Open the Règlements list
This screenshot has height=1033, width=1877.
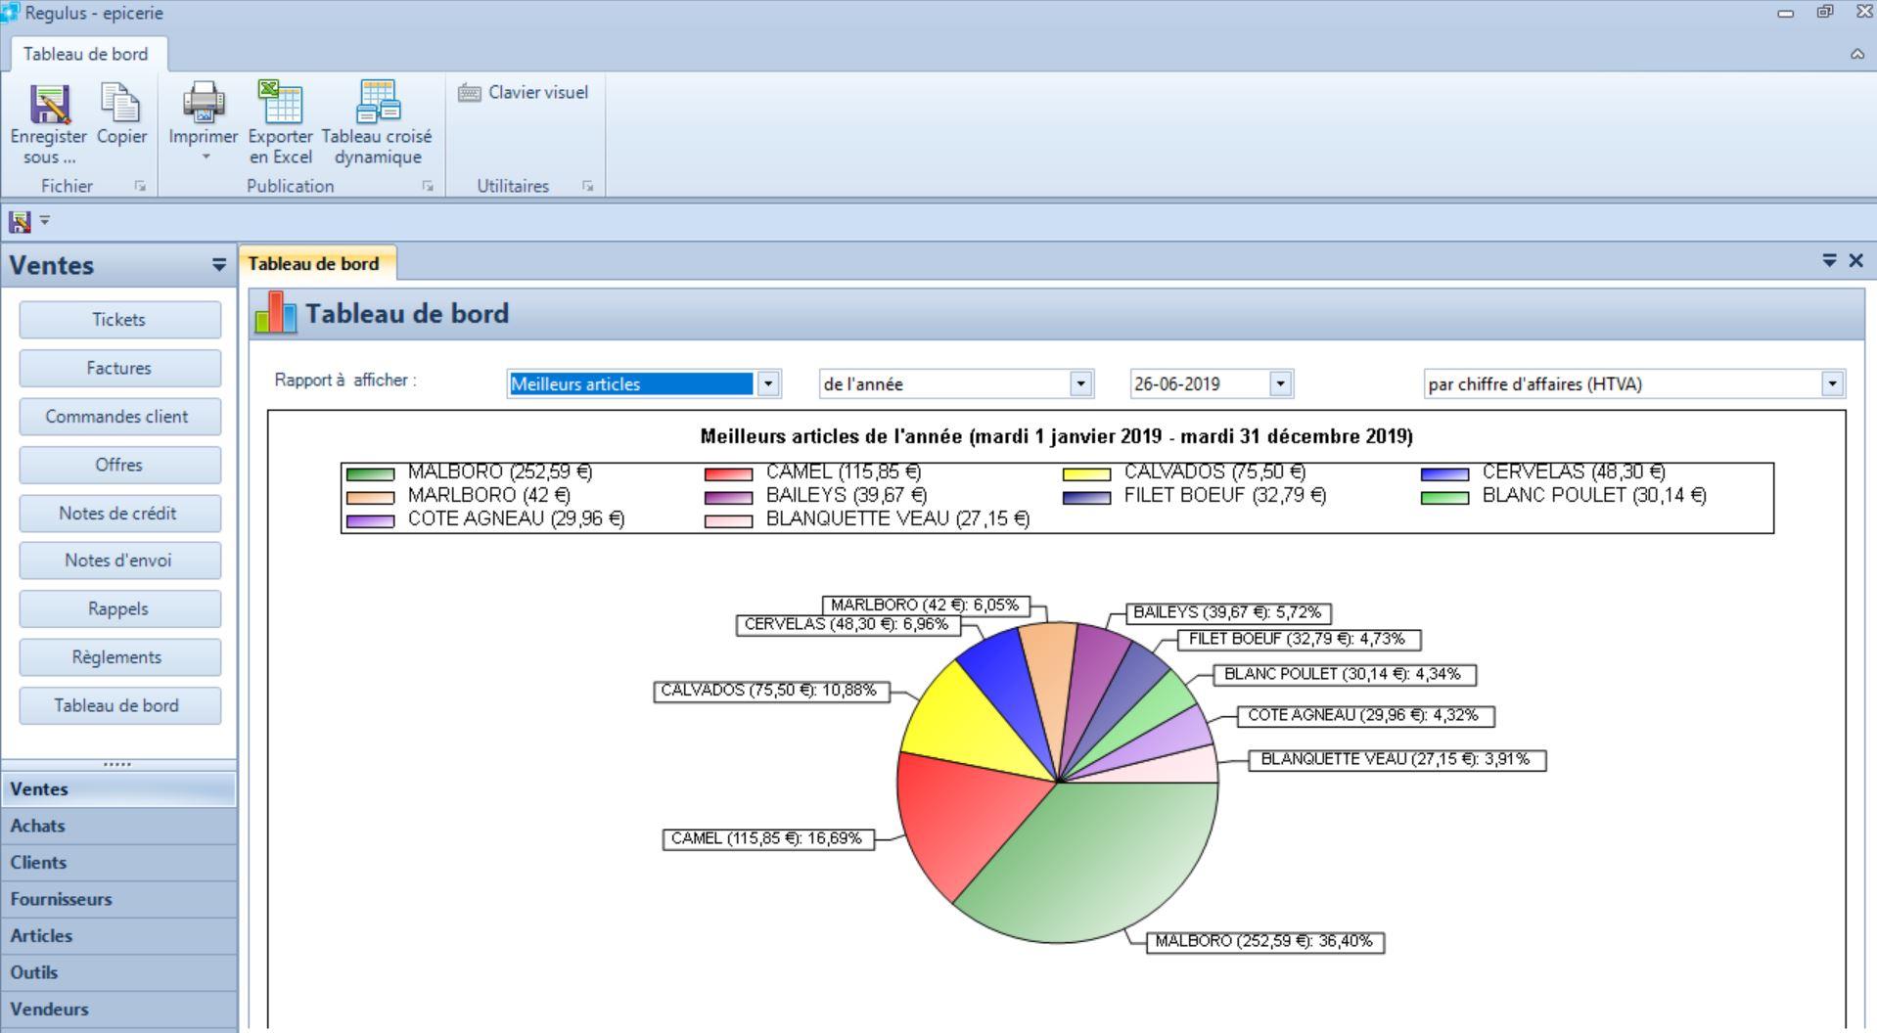pyautogui.click(x=119, y=657)
